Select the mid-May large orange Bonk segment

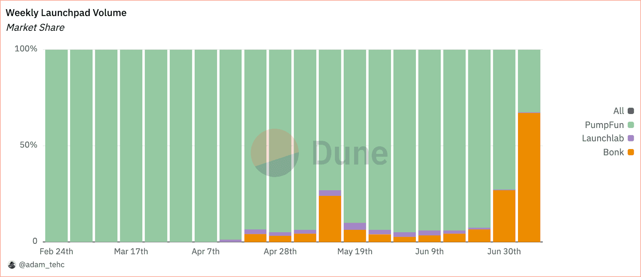click(x=330, y=219)
